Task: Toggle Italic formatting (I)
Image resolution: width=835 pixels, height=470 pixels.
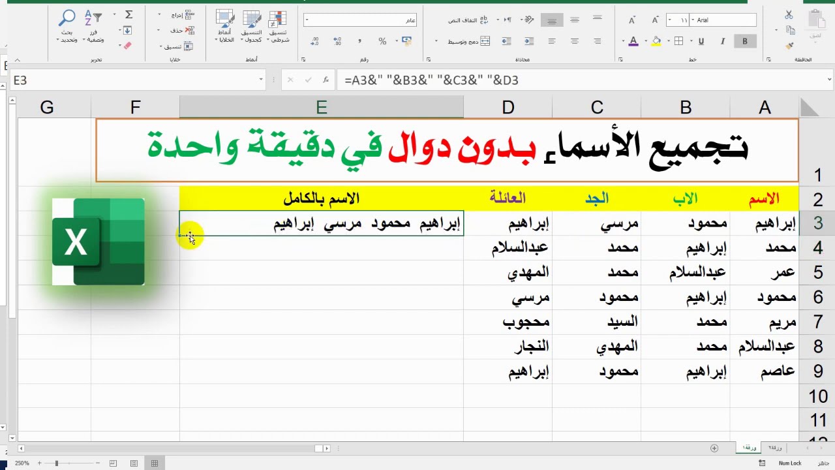Action: tap(723, 41)
